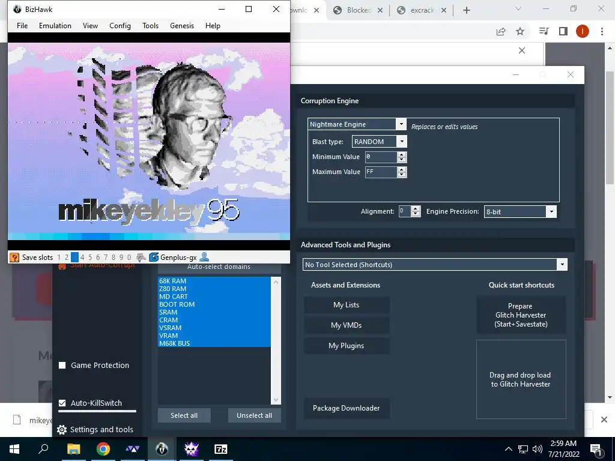This screenshot has height=461, width=615.
Task: Select VRAM in domain list
Action: click(x=214, y=336)
